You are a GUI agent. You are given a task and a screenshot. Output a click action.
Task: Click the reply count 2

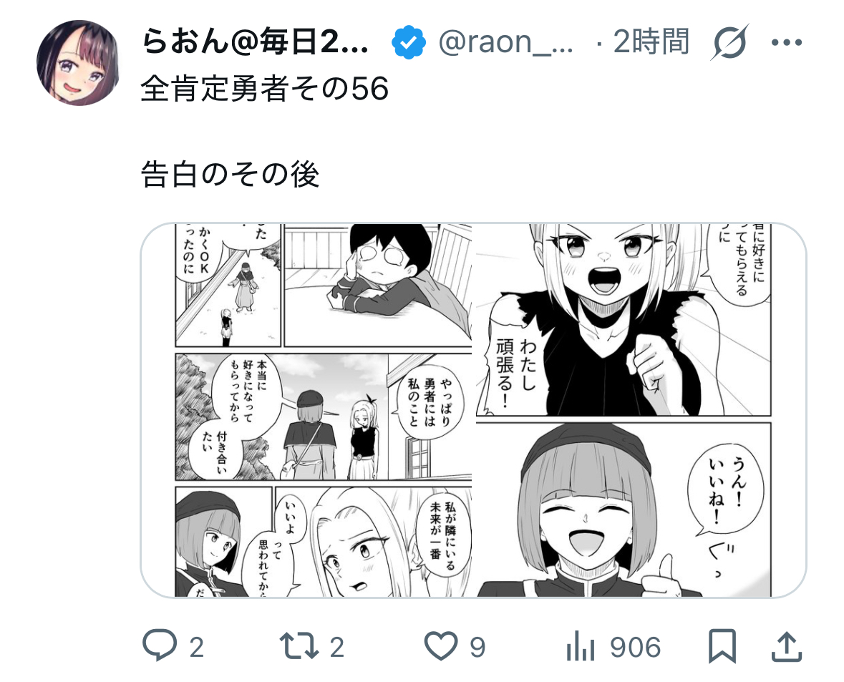point(196,647)
